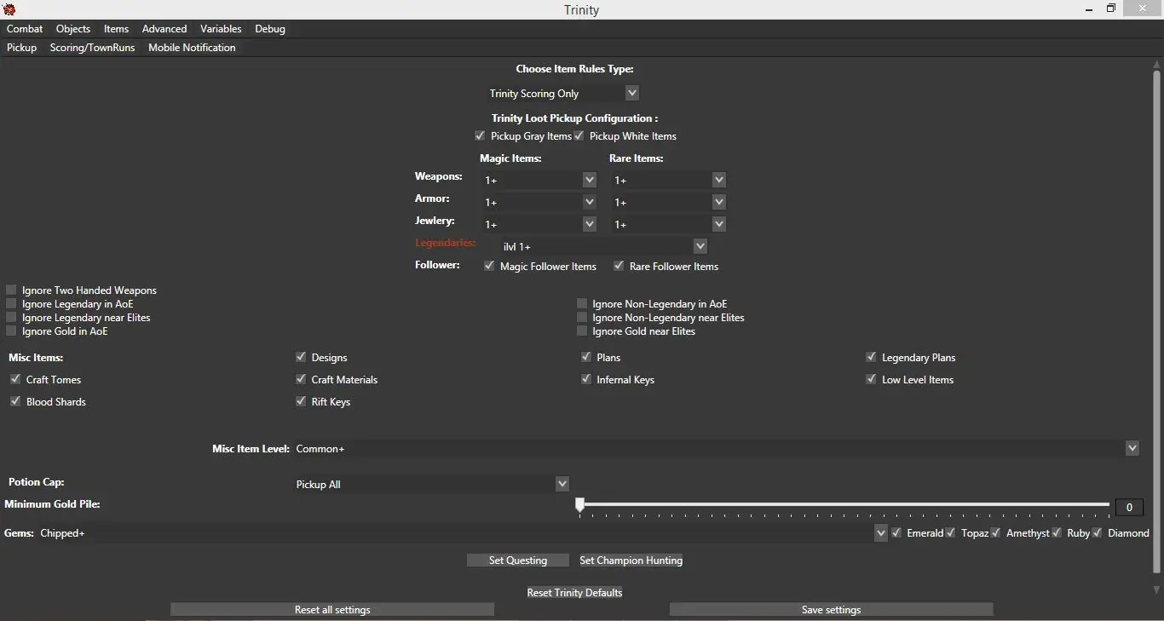Uncheck the Diamond gem checkbox
The image size is (1164, 621).
pos(1098,532)
